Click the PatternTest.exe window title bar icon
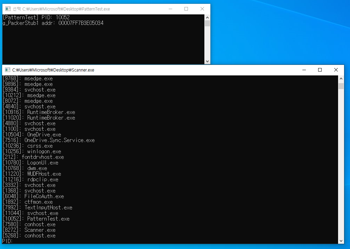 8,9
